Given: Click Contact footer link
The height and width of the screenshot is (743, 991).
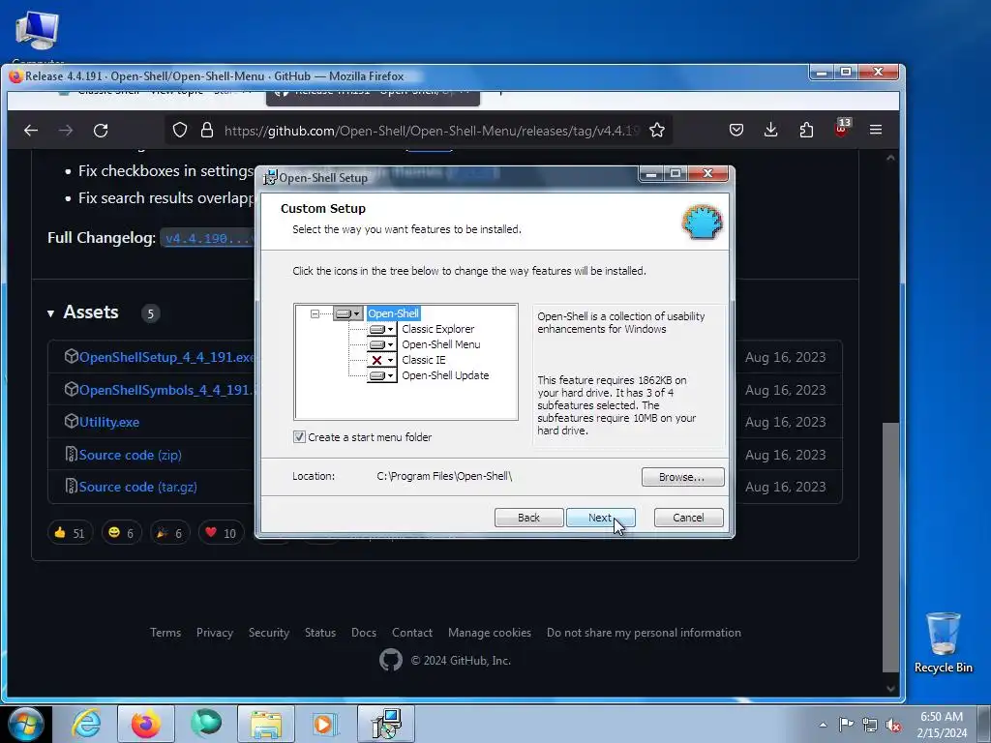Looking at the screenshot, I should point(412,633).
